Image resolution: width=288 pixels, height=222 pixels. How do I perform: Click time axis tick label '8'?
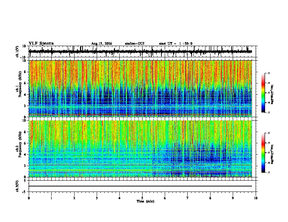210,198
